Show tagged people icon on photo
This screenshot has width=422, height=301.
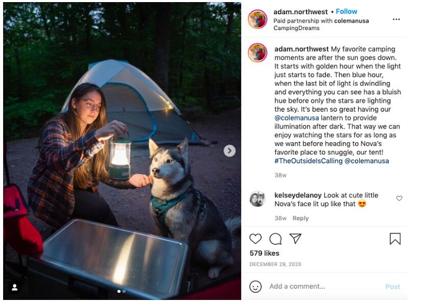pos(15,287)
